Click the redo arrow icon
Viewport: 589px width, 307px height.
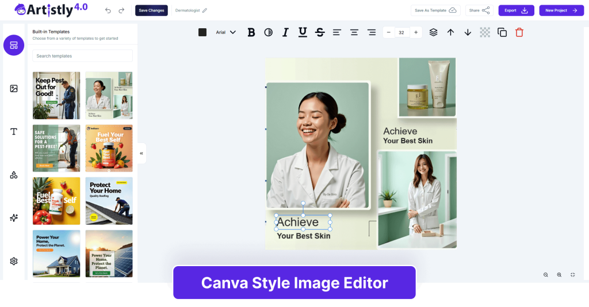121,10
